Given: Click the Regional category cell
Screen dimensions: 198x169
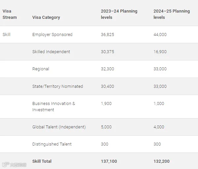Looking at the screenshot, I should (x=41, y=69).
